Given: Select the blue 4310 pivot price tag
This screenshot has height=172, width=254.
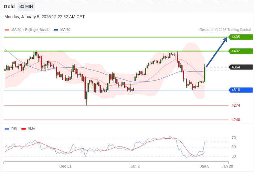Looking at the screenshot, I should coord(240,90).
